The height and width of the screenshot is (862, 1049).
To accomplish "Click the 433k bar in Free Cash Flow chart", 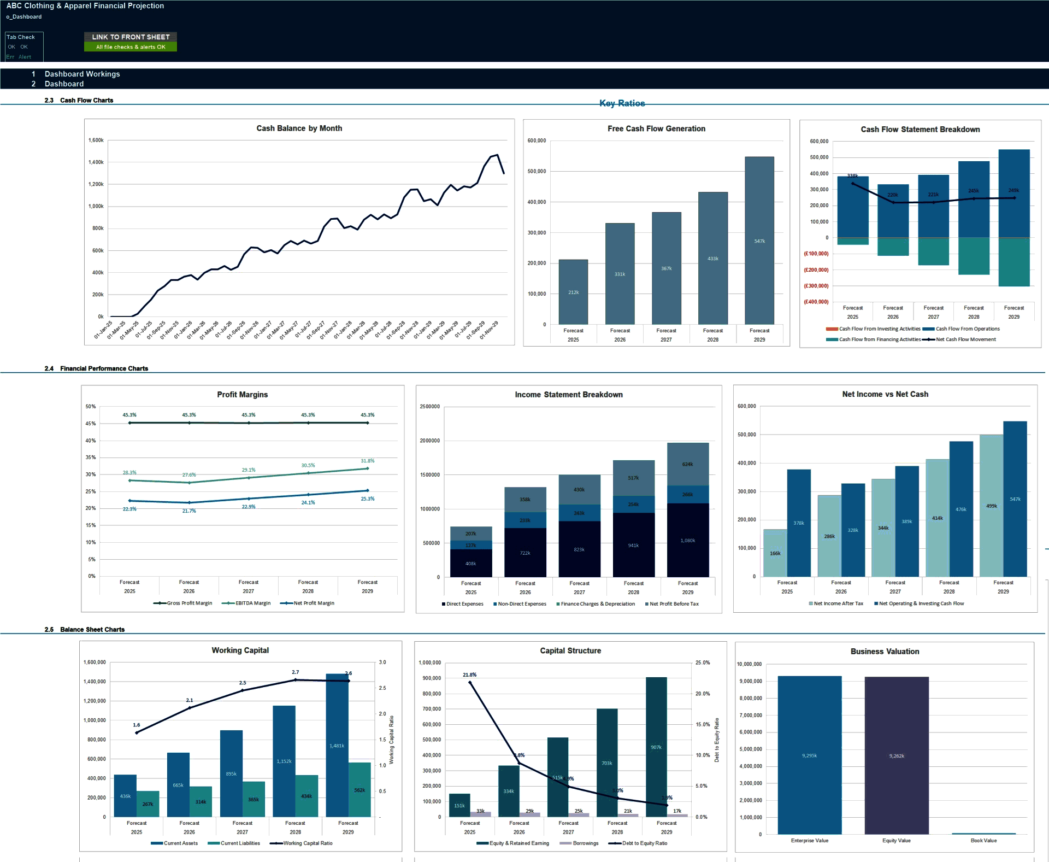I will [x=713, y=258].
